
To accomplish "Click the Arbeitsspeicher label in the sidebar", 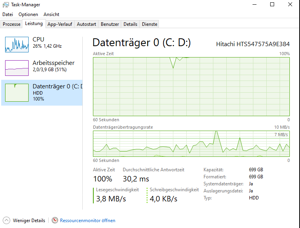I will [53, 63].
